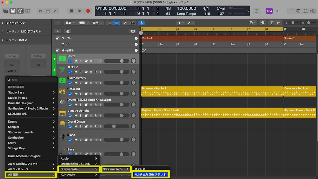Open the Loop Browser button
318x179 pixels.
point(305,11)
